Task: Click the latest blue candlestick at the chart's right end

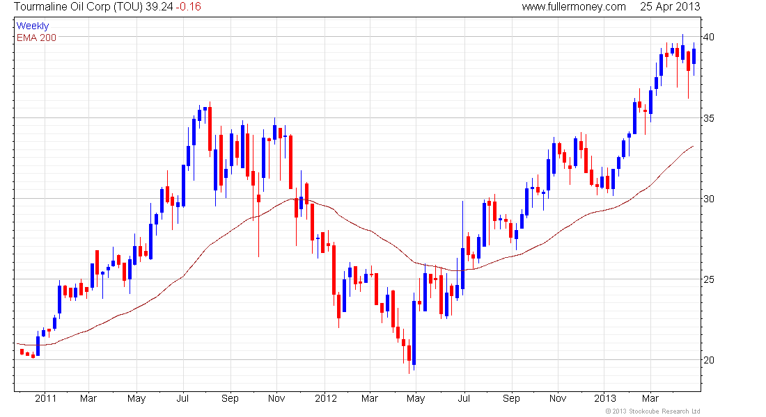Action: coord(694,59)
